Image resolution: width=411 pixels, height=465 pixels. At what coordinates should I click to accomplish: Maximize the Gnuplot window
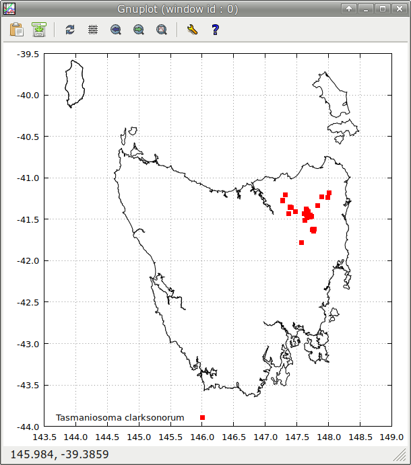[383, 9]
